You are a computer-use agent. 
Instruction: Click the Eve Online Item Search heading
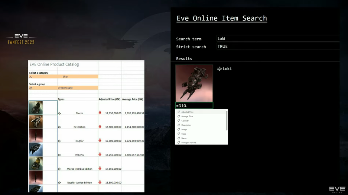pyautogui.click(x=222, y=18)
